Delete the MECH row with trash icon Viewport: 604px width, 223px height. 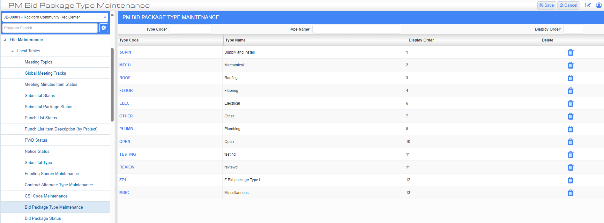pos(570,65)
